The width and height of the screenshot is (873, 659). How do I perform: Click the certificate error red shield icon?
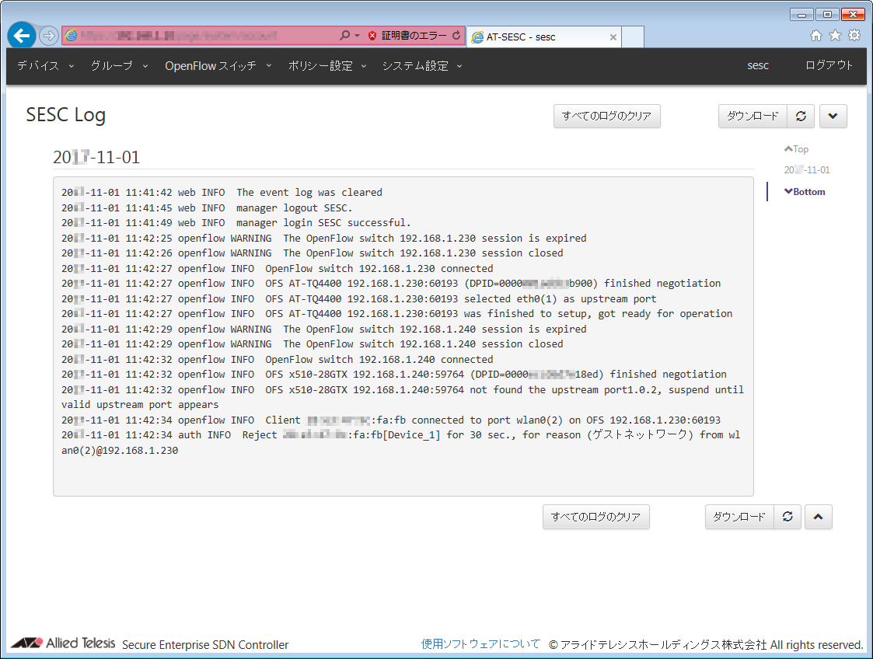coord(372,36)
